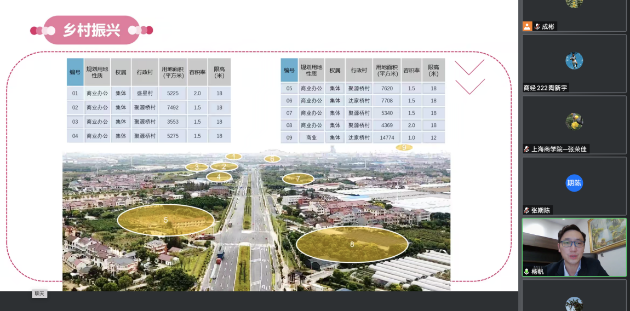Click the land area value 5340

(387, 113)
